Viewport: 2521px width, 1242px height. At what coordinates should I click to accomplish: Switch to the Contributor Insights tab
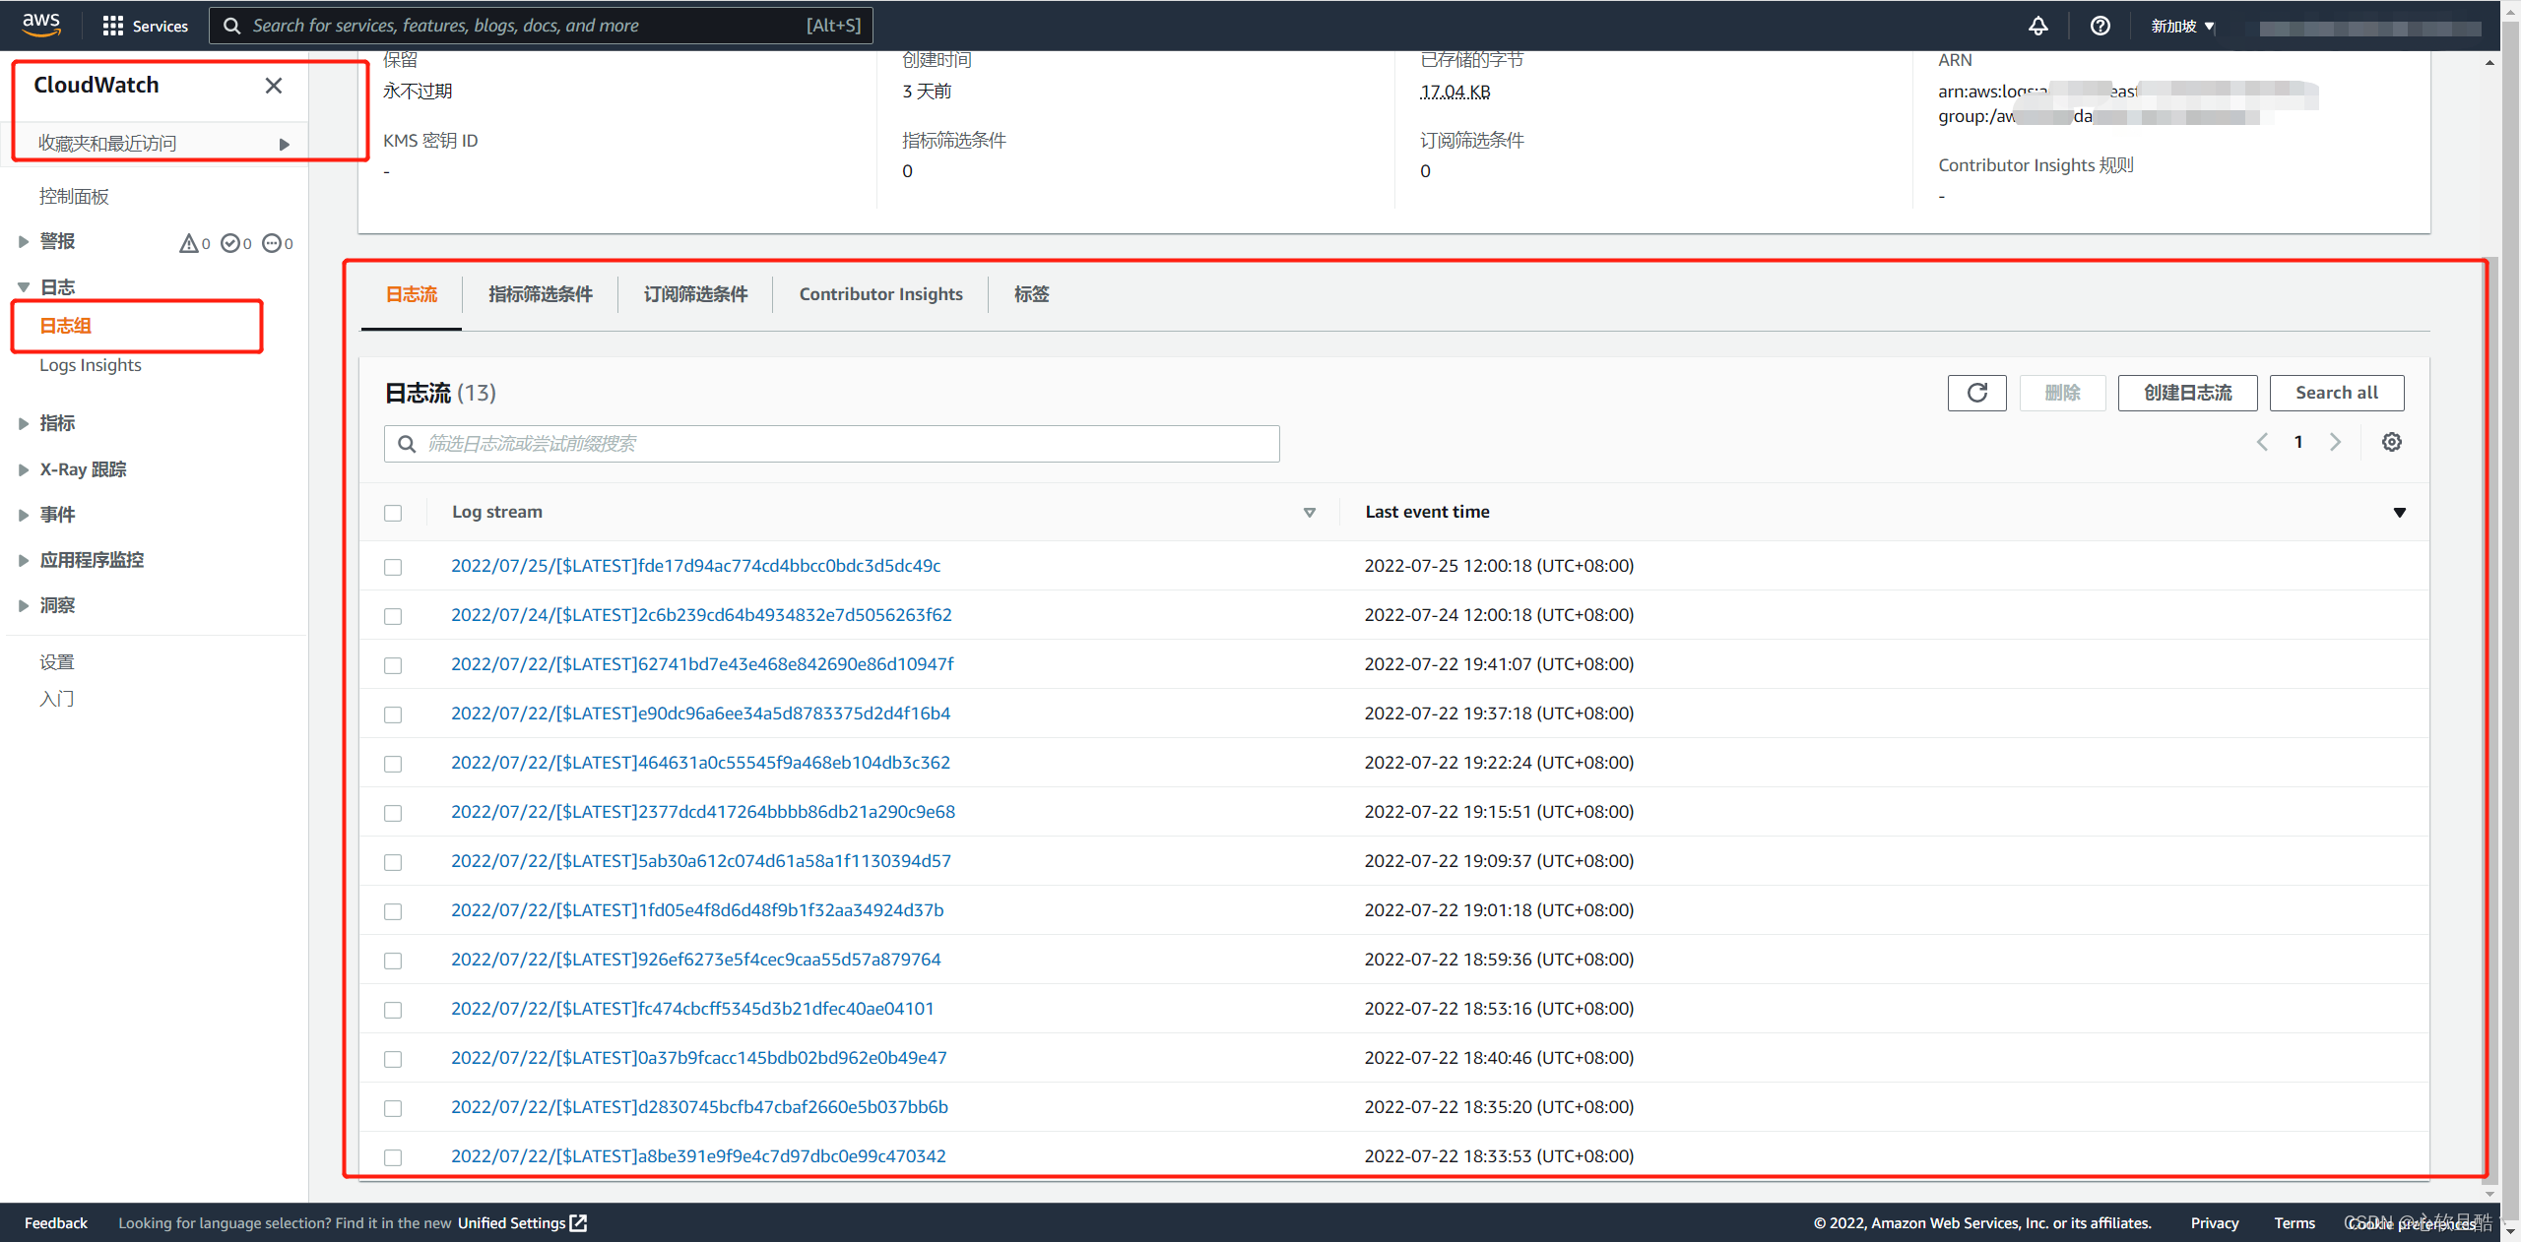click(x=880, y=294)
